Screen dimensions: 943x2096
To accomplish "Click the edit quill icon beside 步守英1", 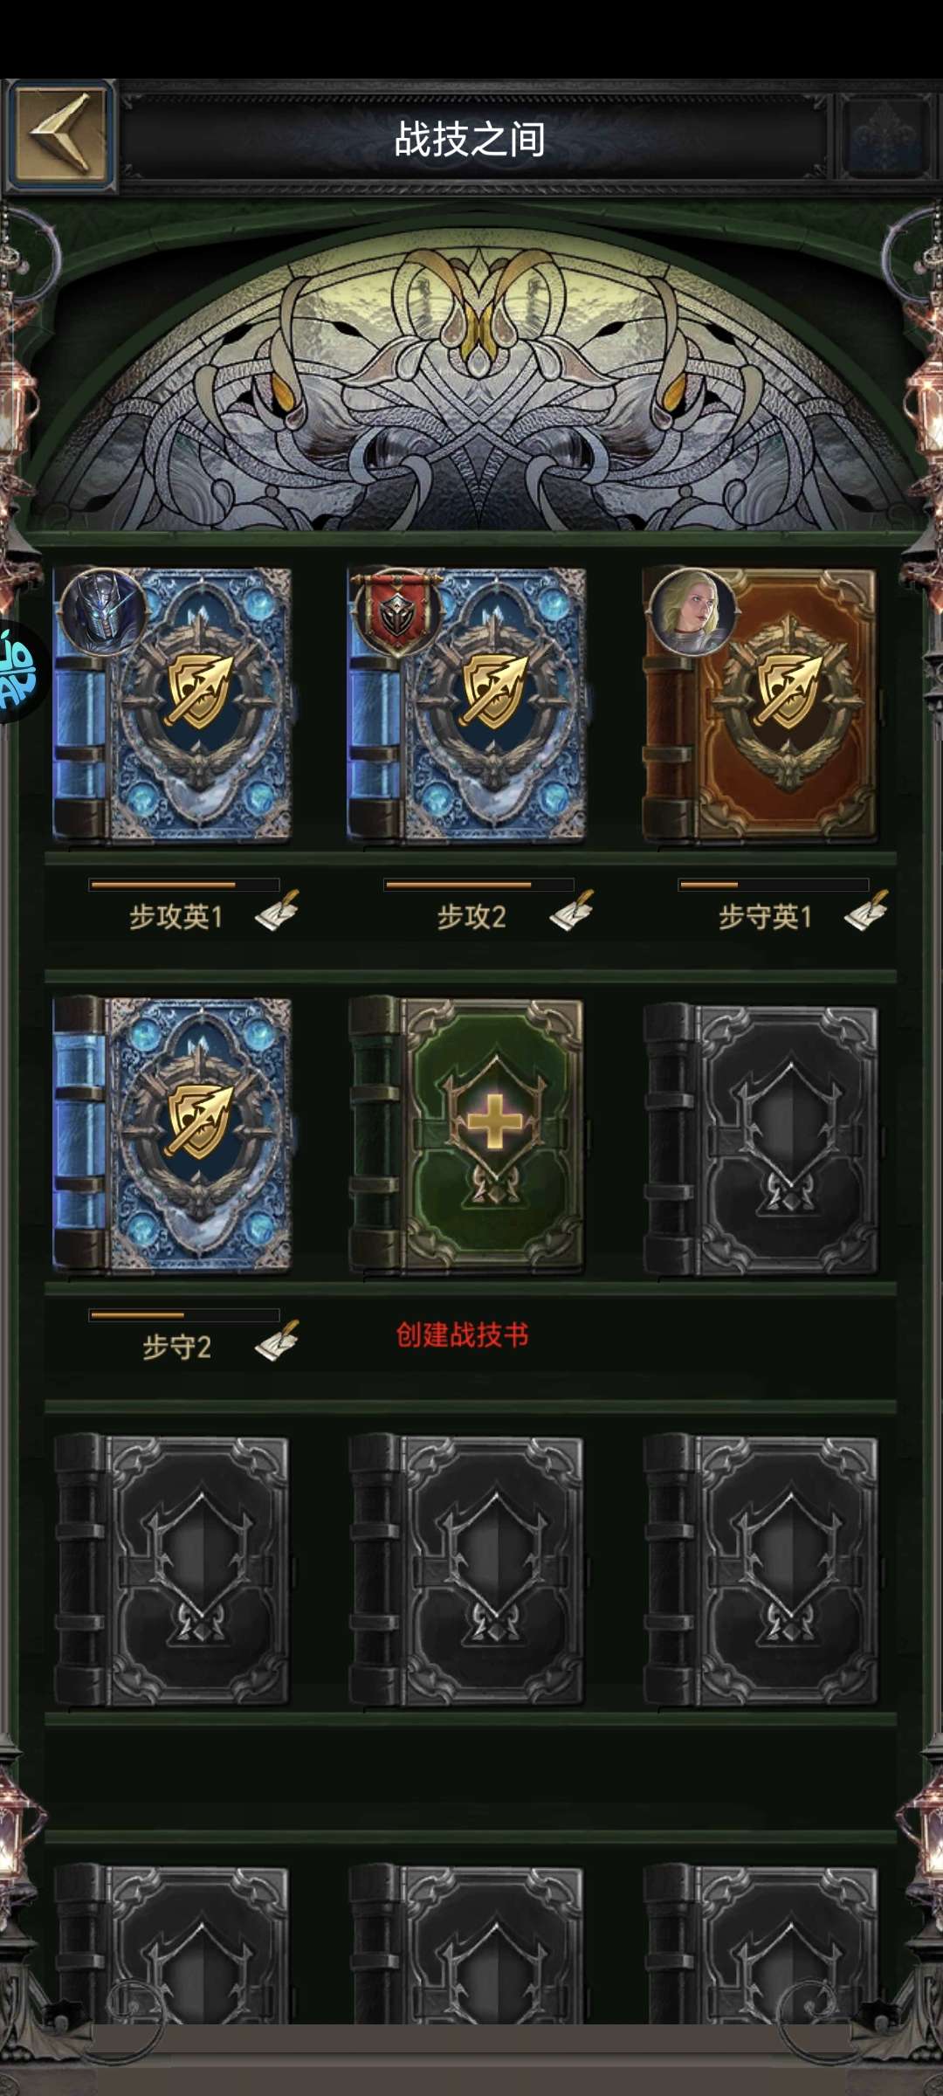I will (866, 911).
